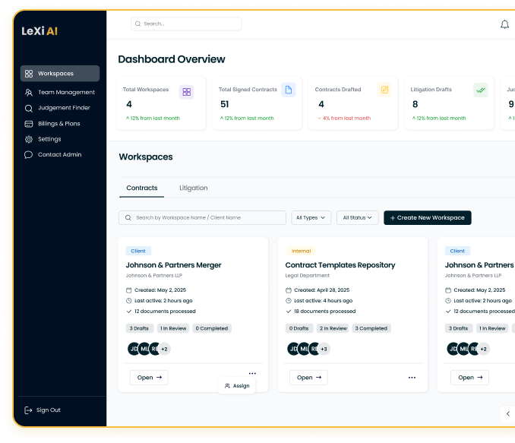
Task: Open Settings in the sidebar
Action: pos(49,139)
